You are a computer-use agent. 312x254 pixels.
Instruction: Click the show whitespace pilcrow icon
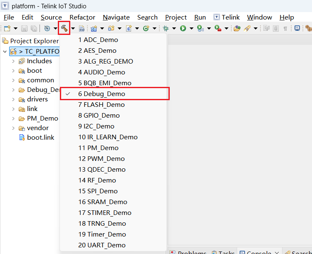click(285, 29)
